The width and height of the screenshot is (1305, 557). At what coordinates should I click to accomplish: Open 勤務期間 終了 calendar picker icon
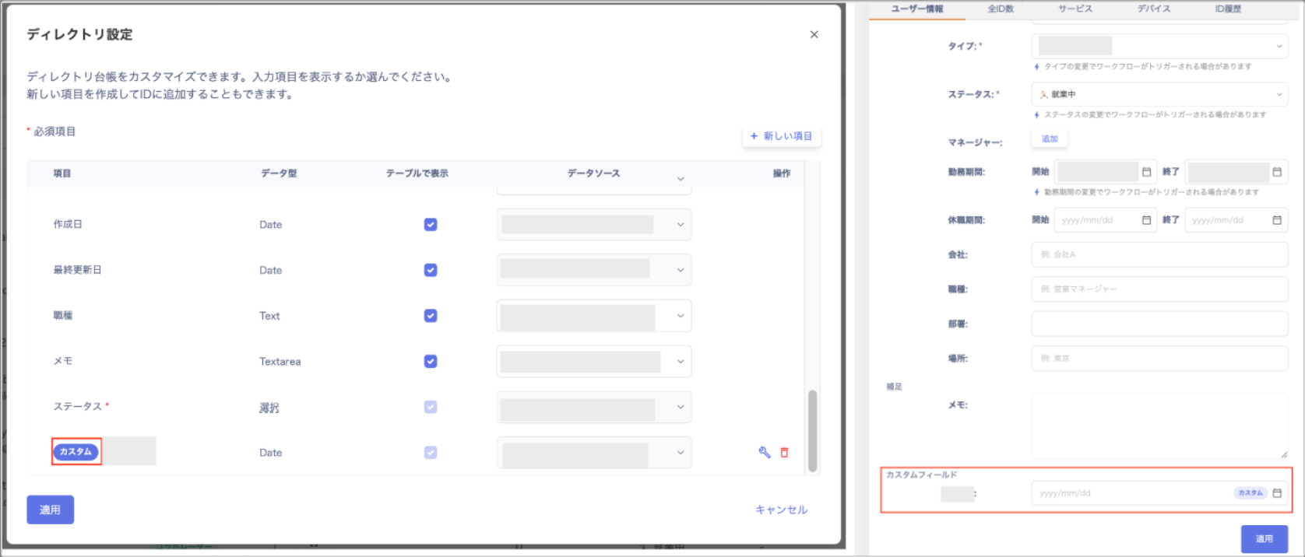pyautogui.click(x=1277, y=172)
